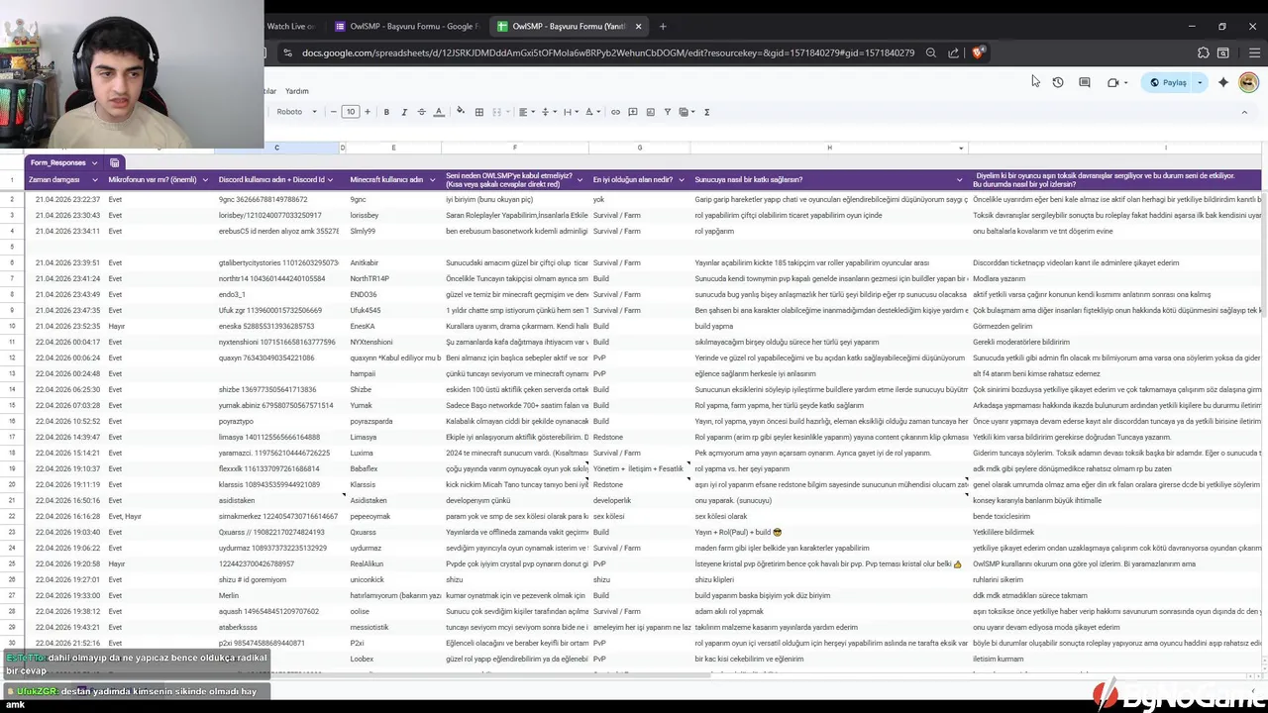Insert a comment from toolbar
Viewport: 1268px width, 713px height.
point(633,112)
